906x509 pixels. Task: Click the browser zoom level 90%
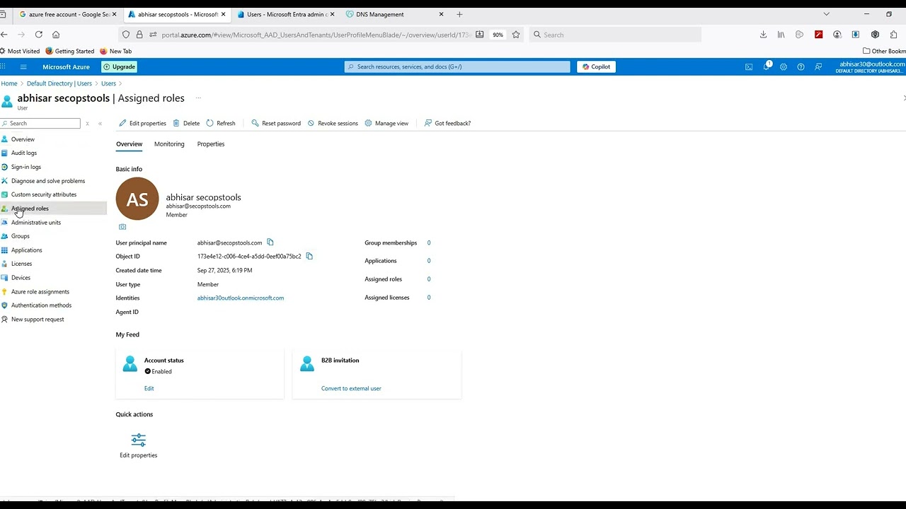coord(498,35)
